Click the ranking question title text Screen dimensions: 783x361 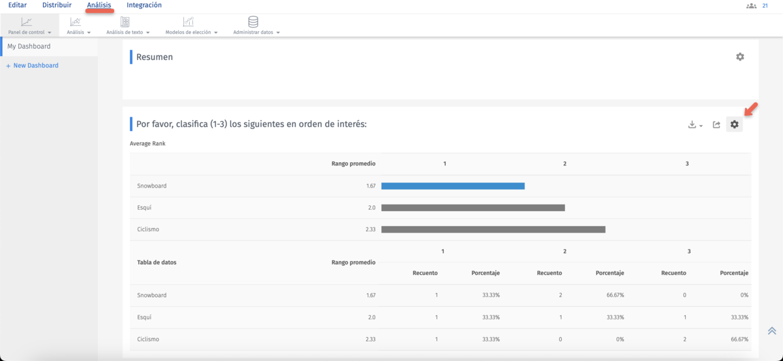pyautogui.click(x=251, y=124)
